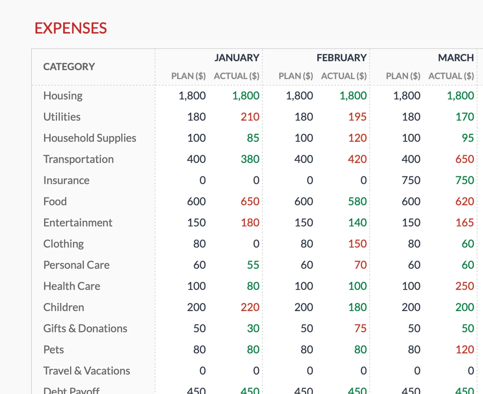This screenshot has width=483, height=394.
Task: Click the ACTUAL ($) header under February
Action: tap(343, 76)
